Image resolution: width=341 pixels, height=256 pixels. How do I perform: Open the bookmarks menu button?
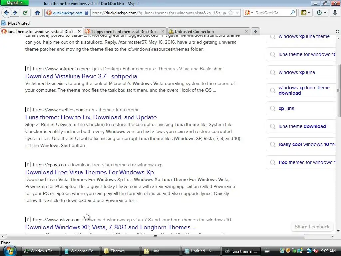(x=305, y=13)
